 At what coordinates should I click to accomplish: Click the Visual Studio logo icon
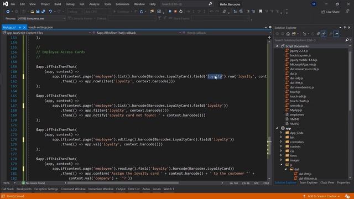tap(6, 4)
